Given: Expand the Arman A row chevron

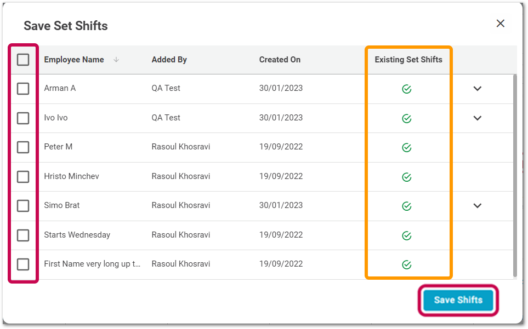Looking at the screenshot, I should 478,89.
